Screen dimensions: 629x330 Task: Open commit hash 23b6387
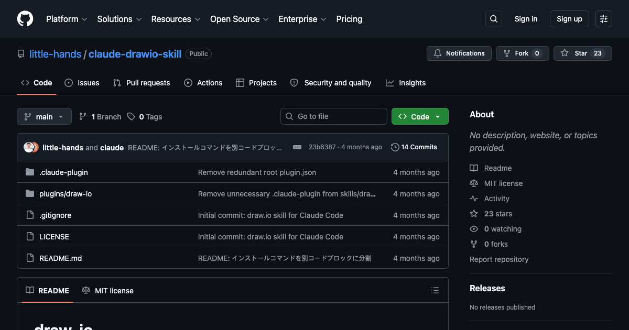click(x=322, y=147)
